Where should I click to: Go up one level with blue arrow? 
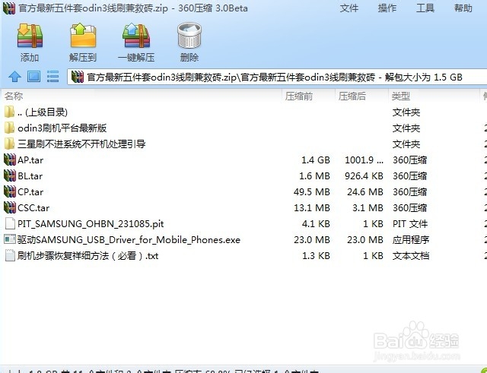[14, 76]
